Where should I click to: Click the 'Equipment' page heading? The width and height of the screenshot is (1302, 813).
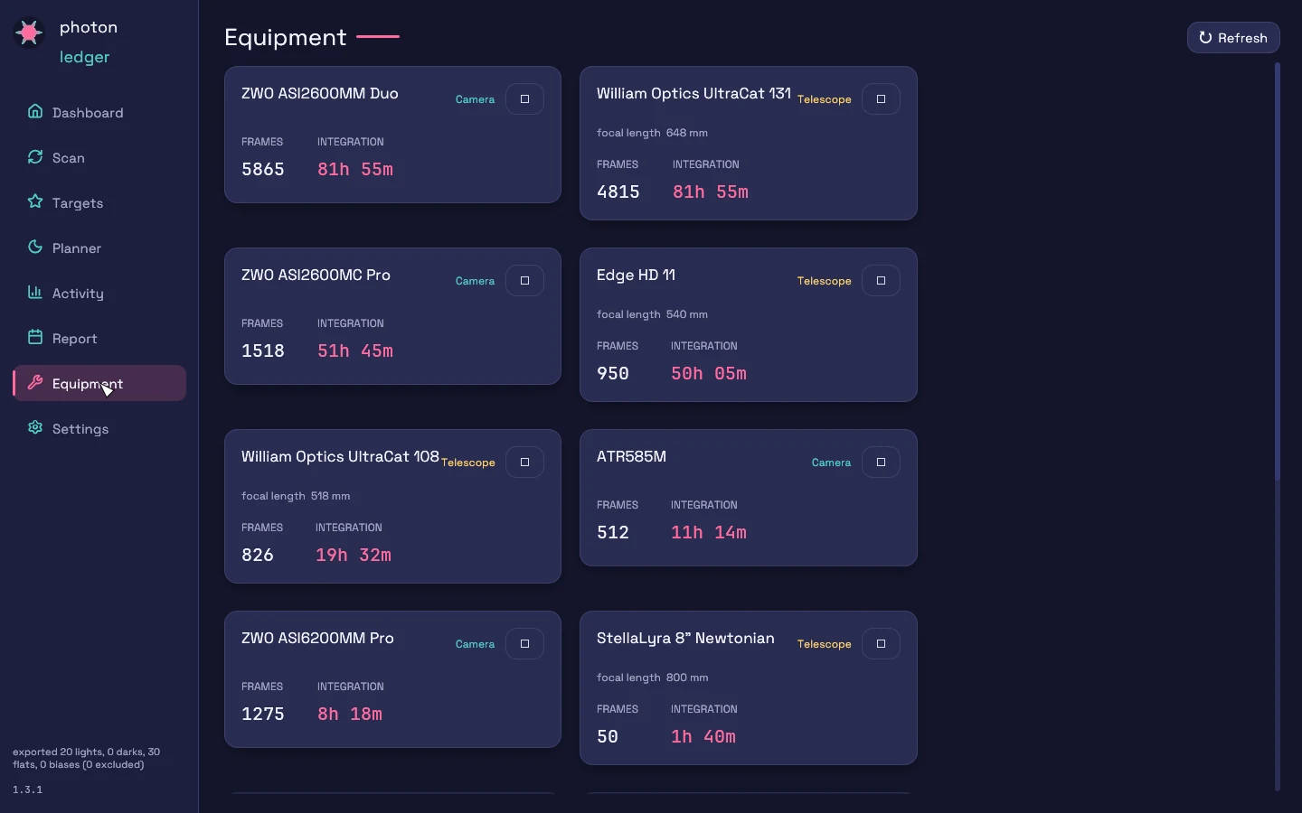coord(286,37)
